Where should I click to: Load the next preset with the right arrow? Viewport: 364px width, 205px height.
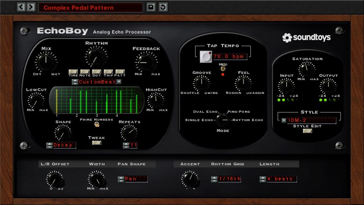coord(31,7)
